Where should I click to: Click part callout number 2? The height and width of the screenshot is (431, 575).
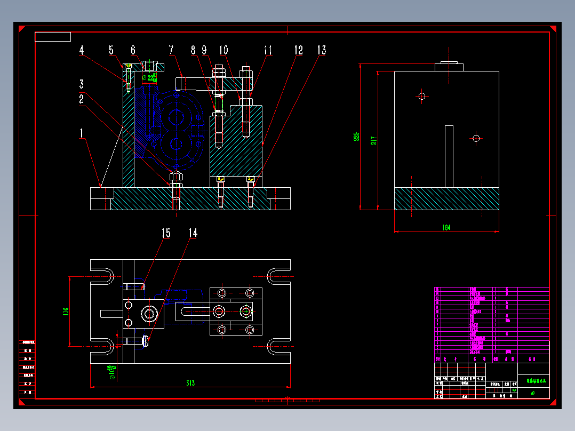[x=82, y=99]
